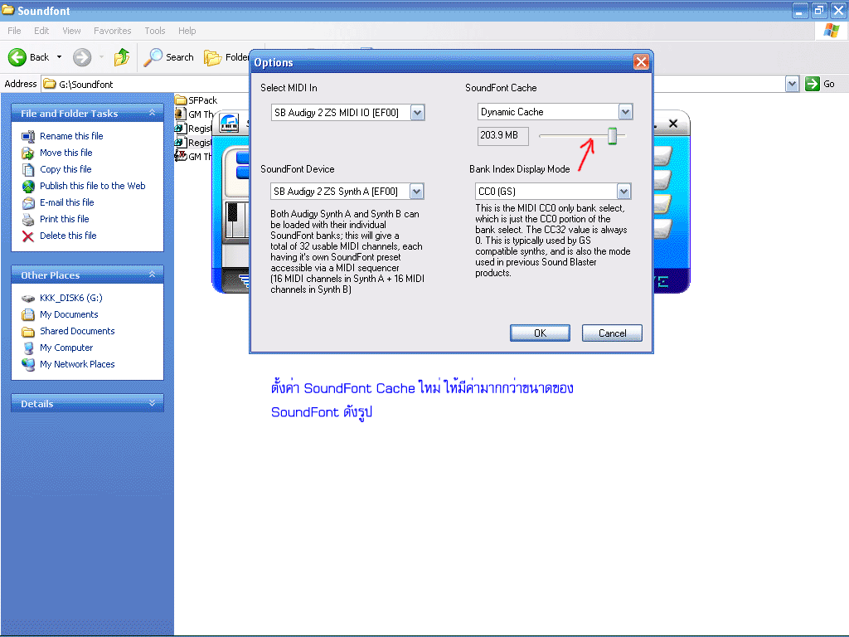Select the SFPack folder in file list
The height and width of the screenshot is (637, 849).
pos(196,100)
